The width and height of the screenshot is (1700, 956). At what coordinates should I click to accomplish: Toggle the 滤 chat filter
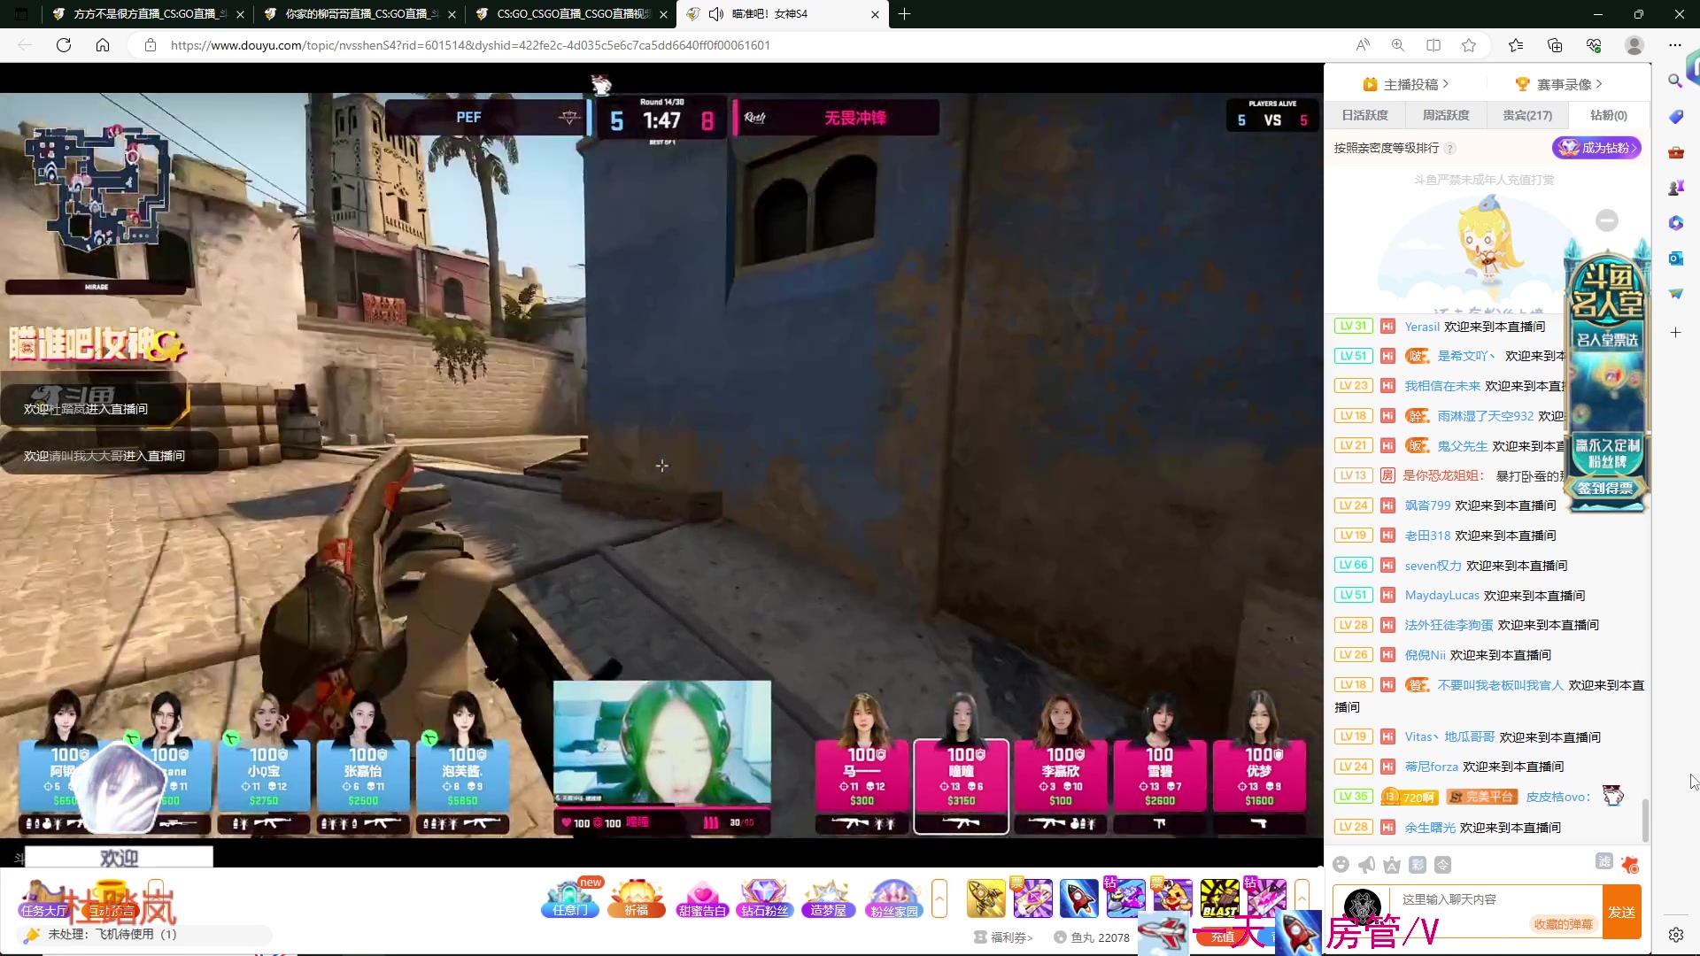pyautogui.click(x=1604, y=861)
